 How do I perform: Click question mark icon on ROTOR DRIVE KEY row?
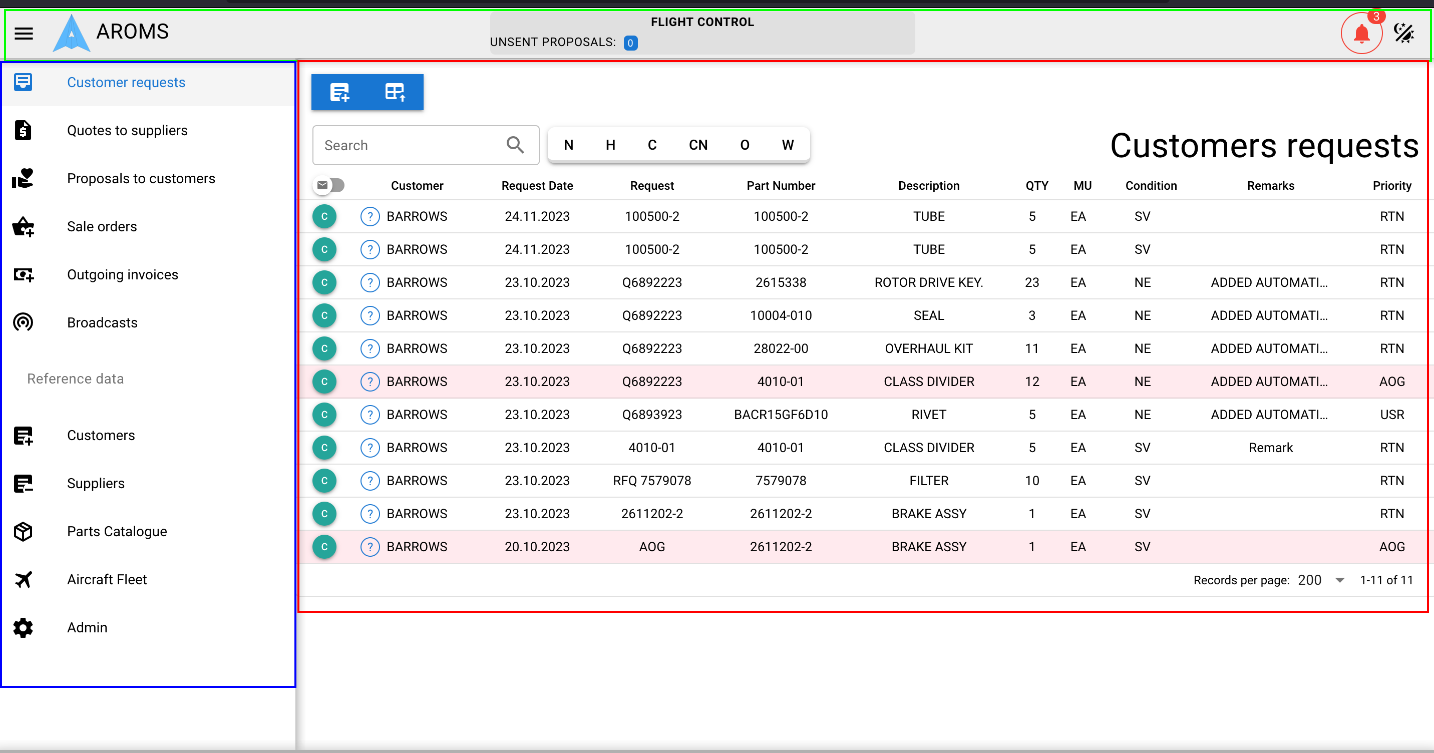[370, 283]
